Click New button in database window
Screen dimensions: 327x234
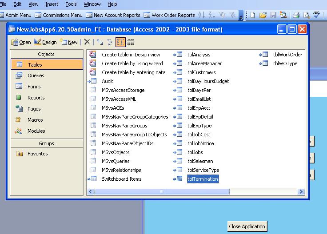(69, 42)
